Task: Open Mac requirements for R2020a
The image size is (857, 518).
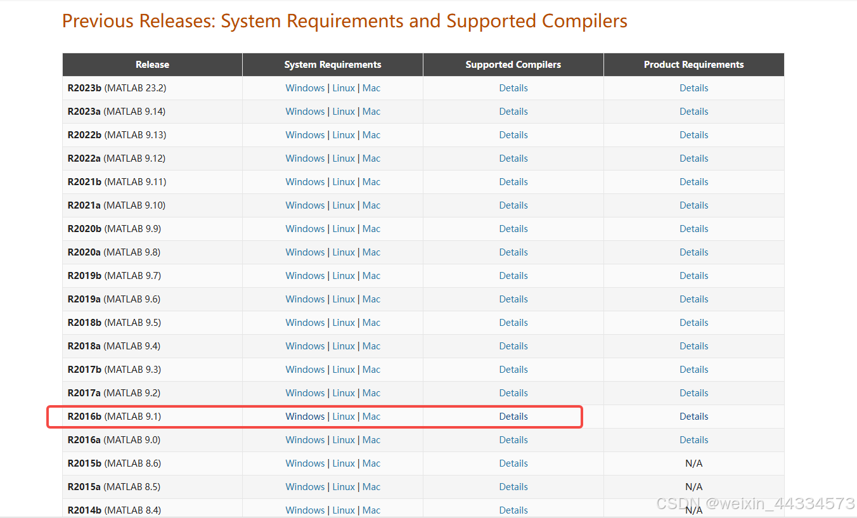Action: pos(371,252)
